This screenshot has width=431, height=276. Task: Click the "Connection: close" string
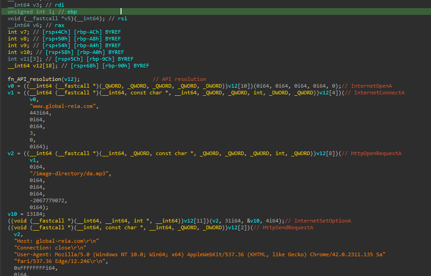coord(49,248)
